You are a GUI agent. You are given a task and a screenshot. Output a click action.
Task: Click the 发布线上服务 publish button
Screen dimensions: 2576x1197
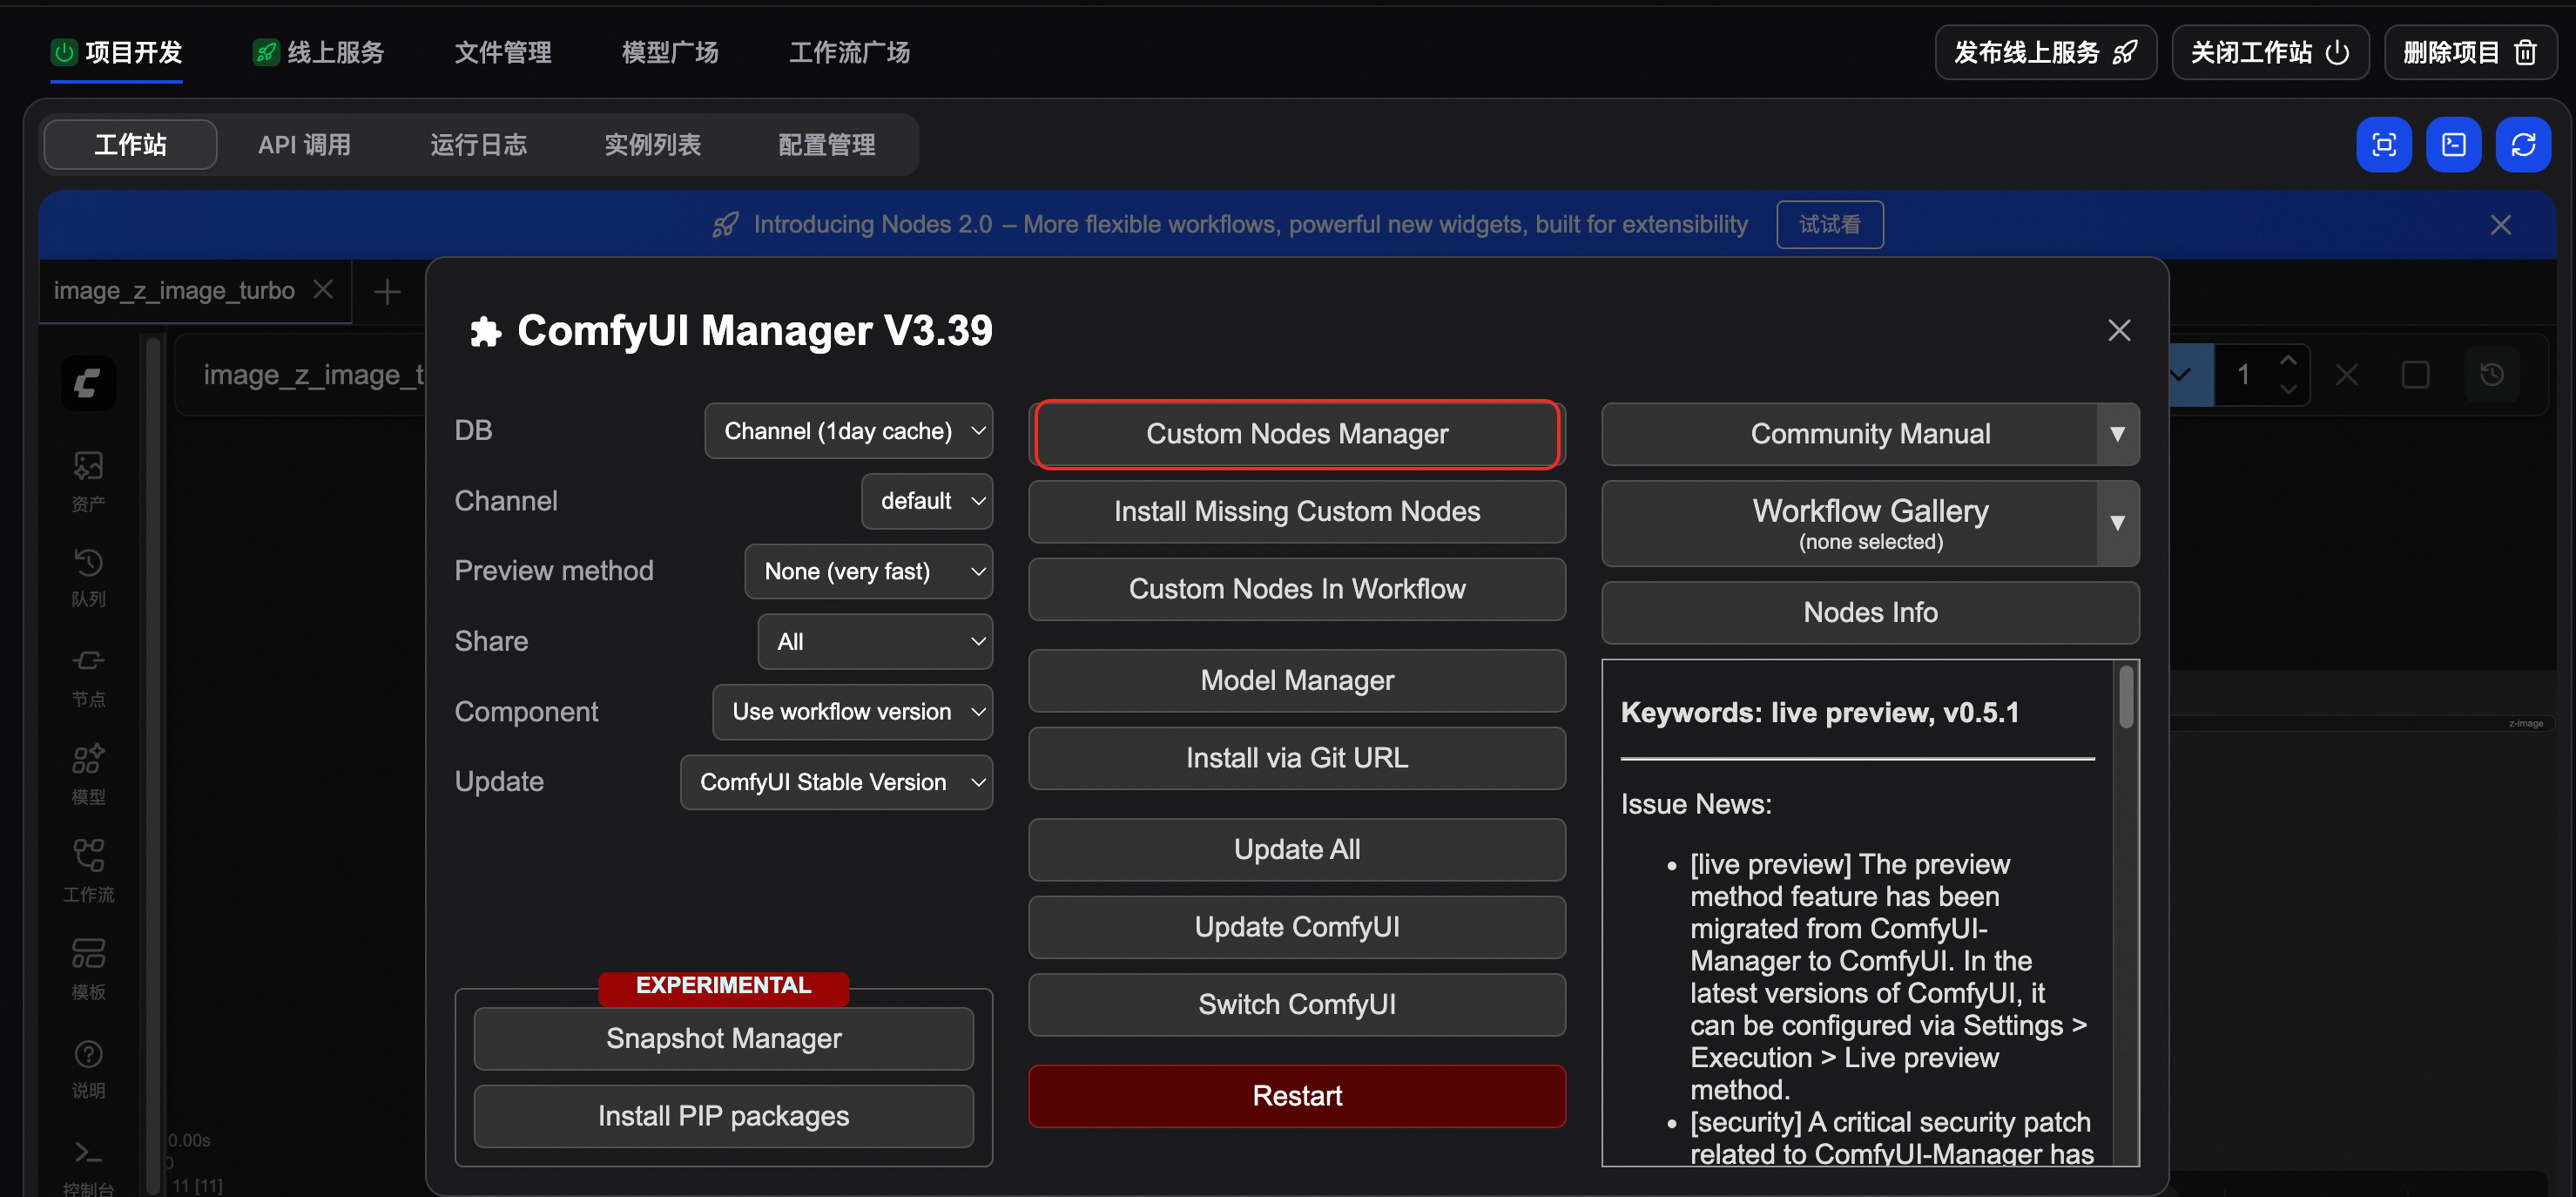tap(2045, 52)
